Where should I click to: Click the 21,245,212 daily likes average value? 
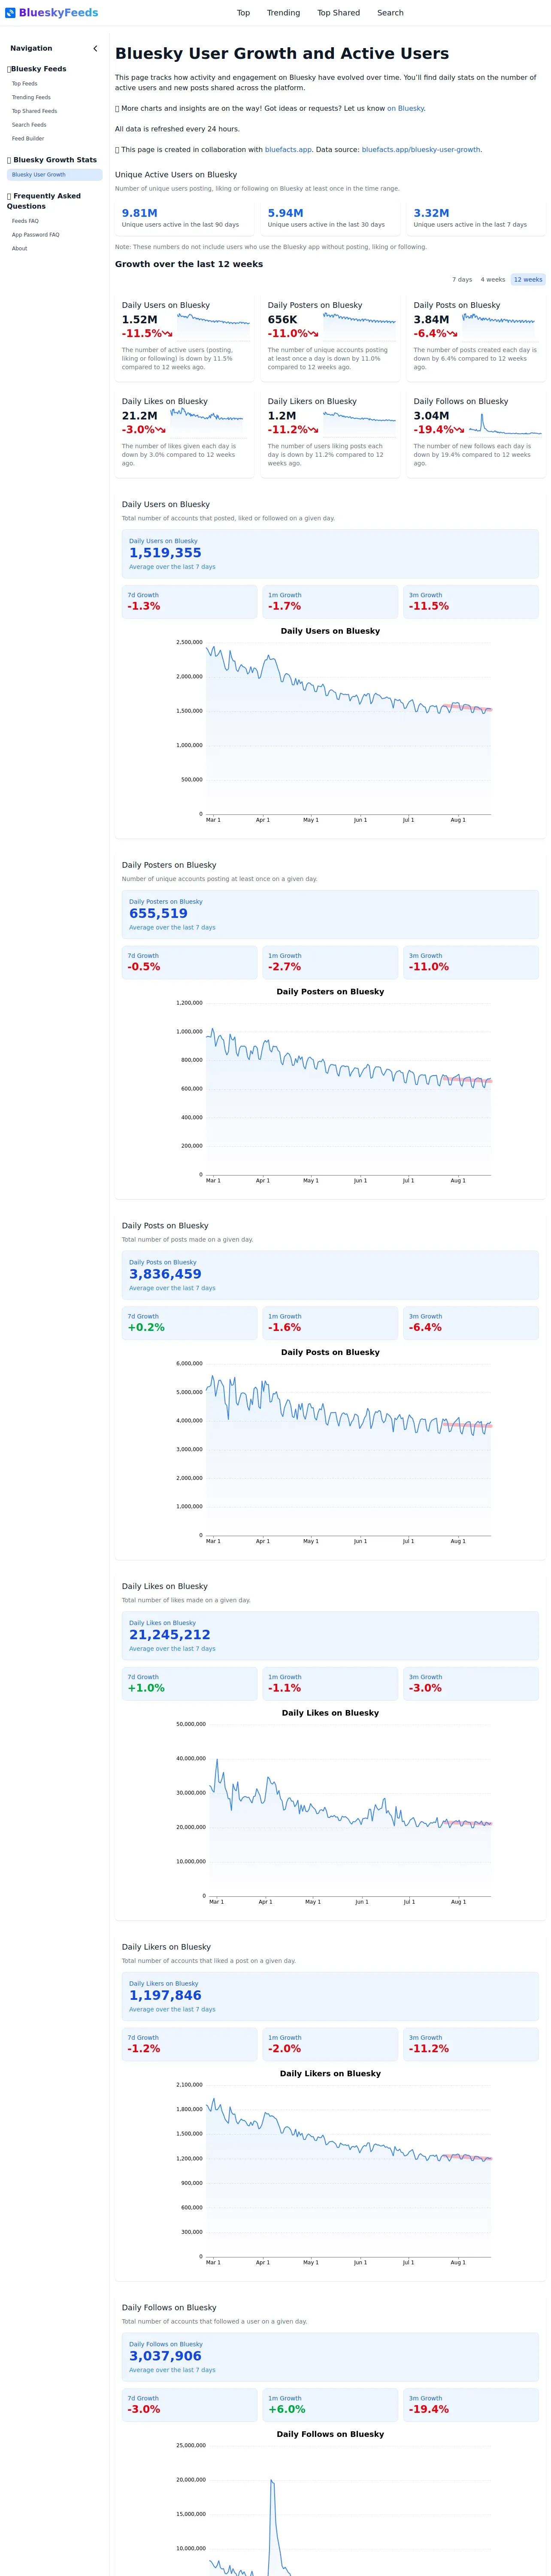[x=170, y=1635]
